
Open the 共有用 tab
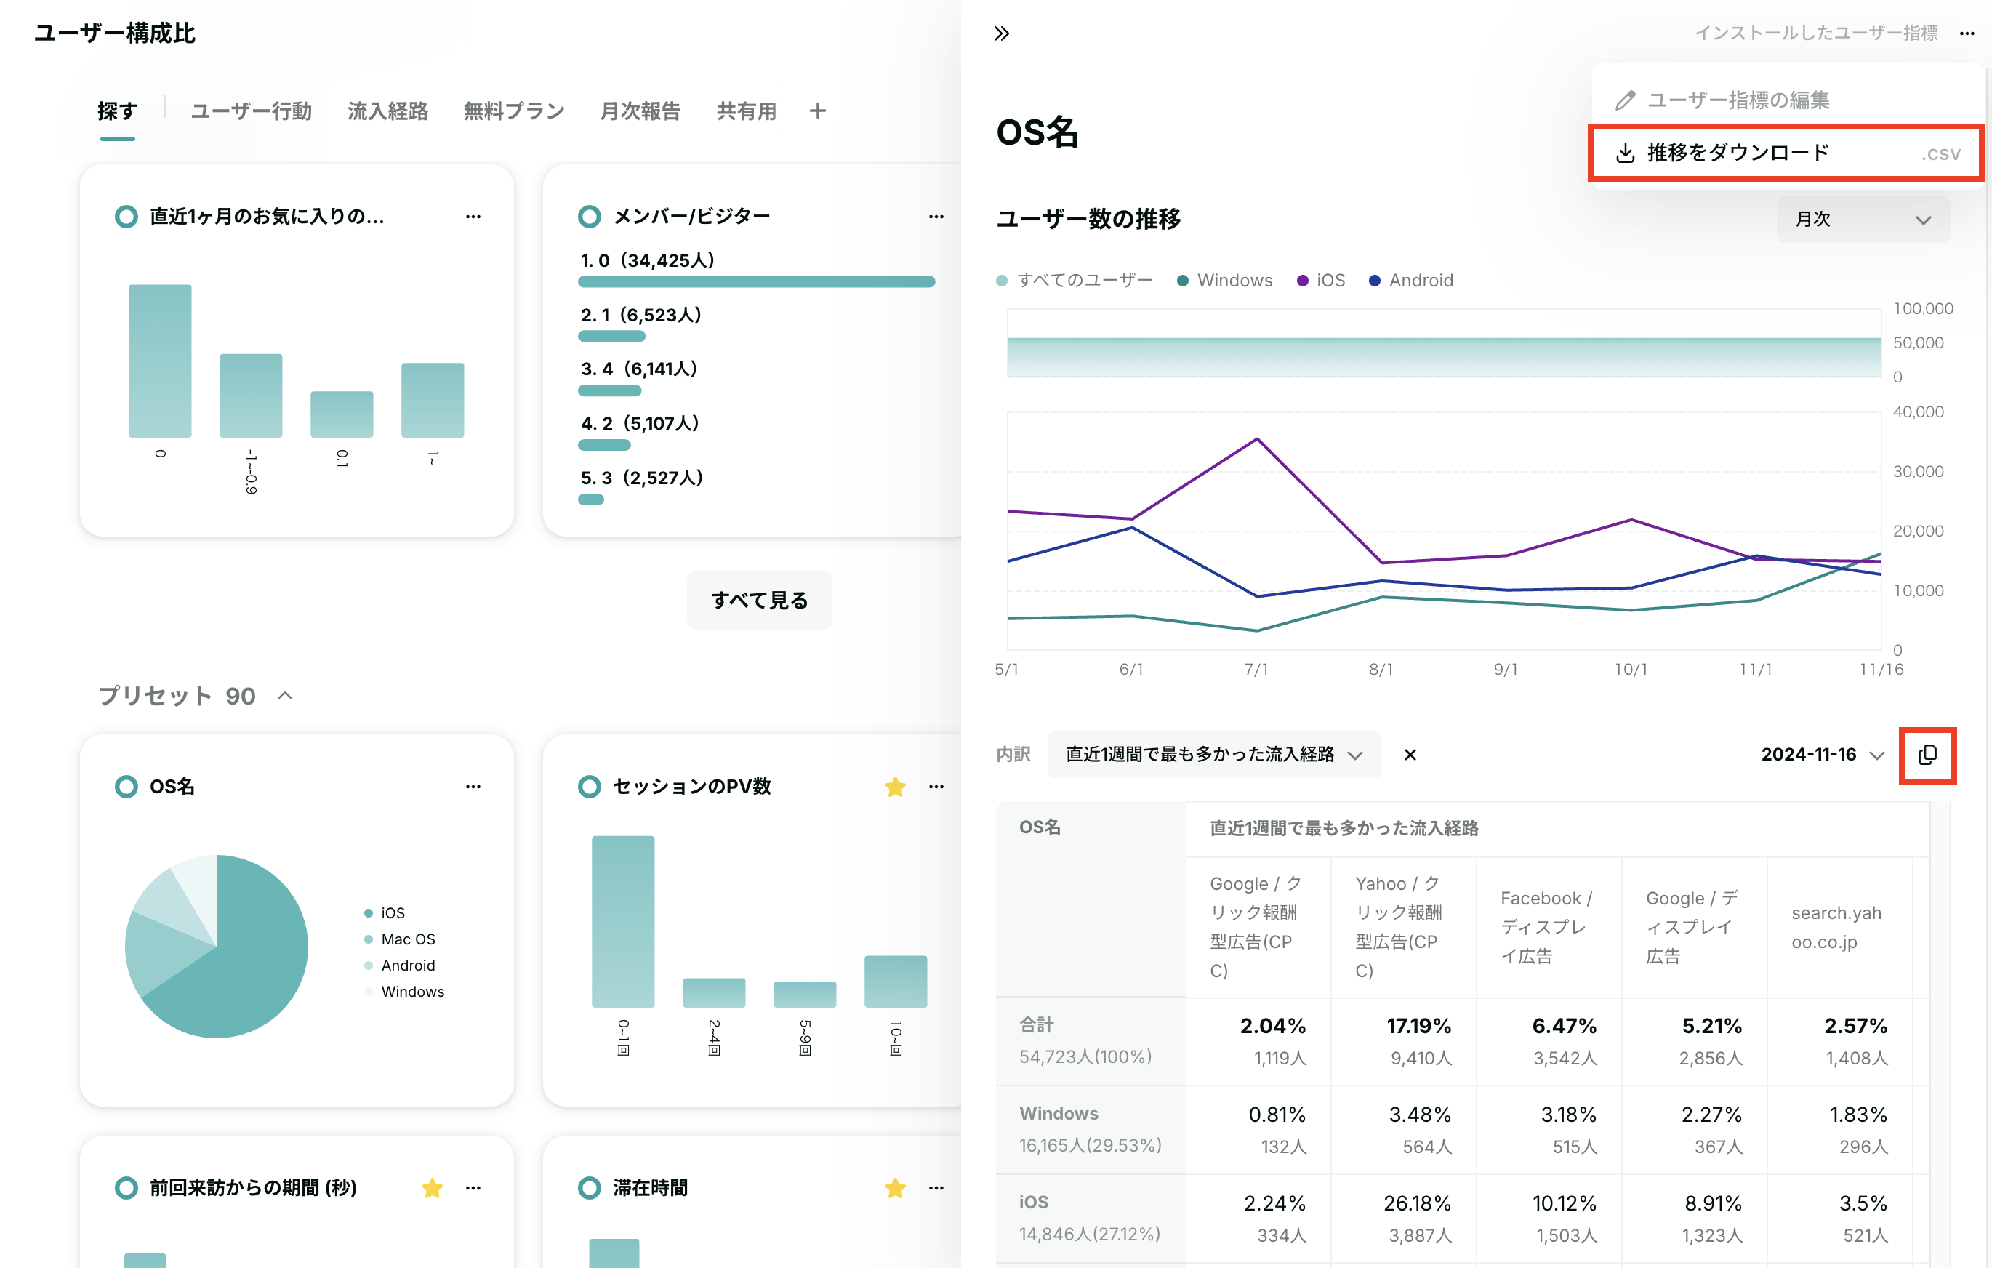point(746,111)
